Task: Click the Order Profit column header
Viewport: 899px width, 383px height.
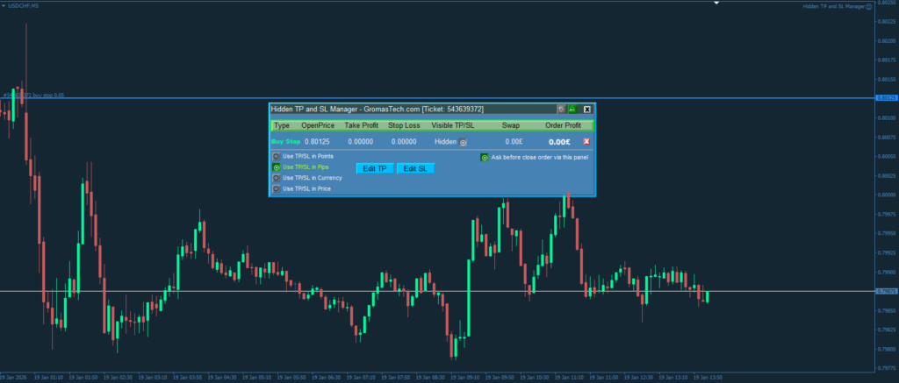Action: pos(563,125)
